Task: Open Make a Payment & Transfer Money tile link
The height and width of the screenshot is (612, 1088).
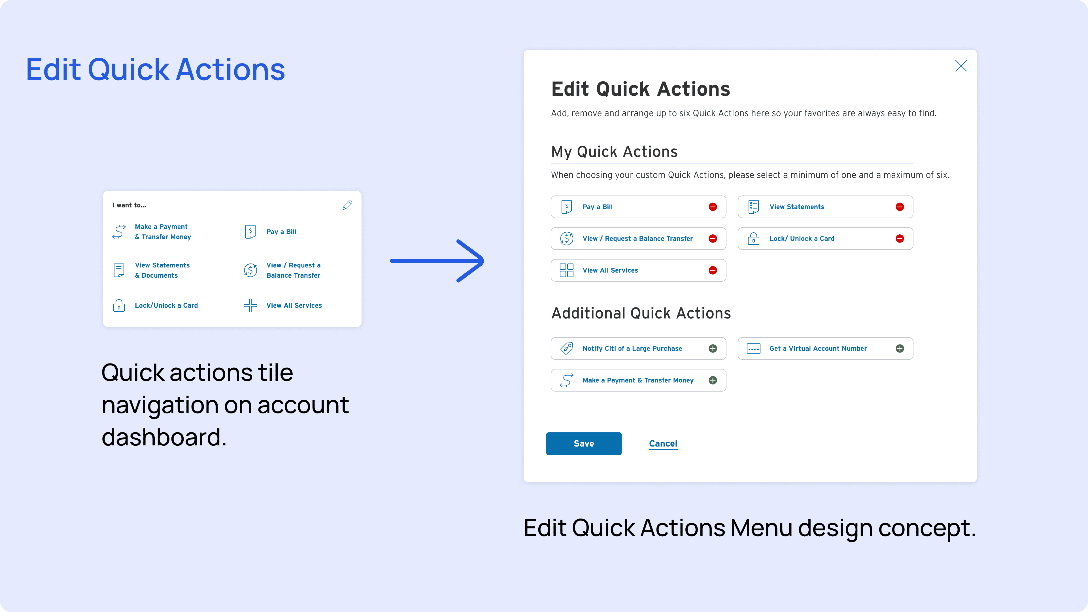Action: pos(163,232)
